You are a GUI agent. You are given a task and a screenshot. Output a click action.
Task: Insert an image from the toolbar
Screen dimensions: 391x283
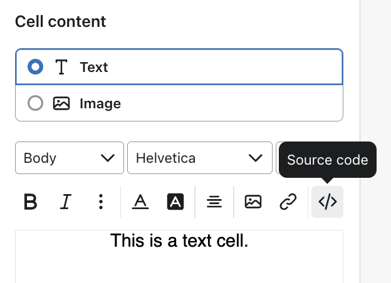[253, 202]
